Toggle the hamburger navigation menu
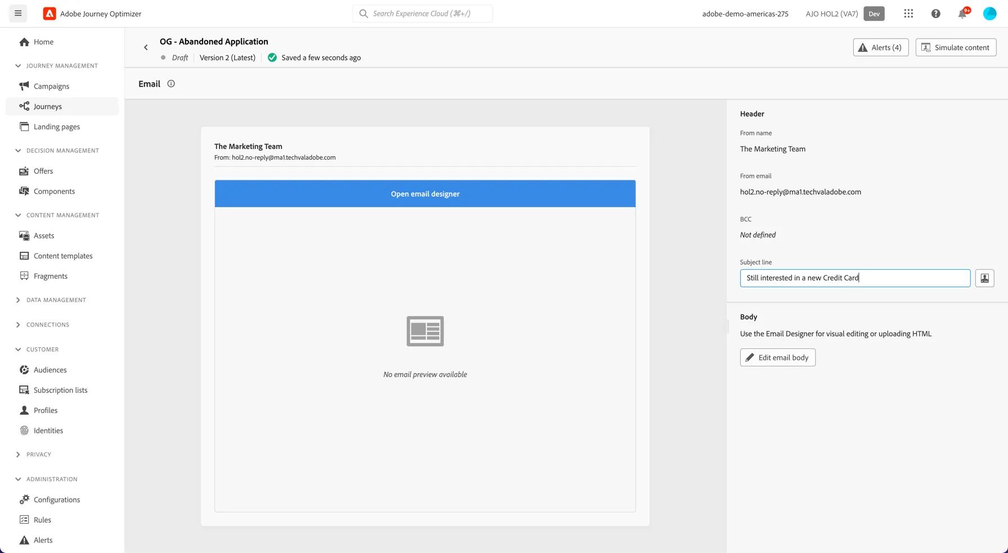This screenshot has width=1008, height=553. (18, 13)
